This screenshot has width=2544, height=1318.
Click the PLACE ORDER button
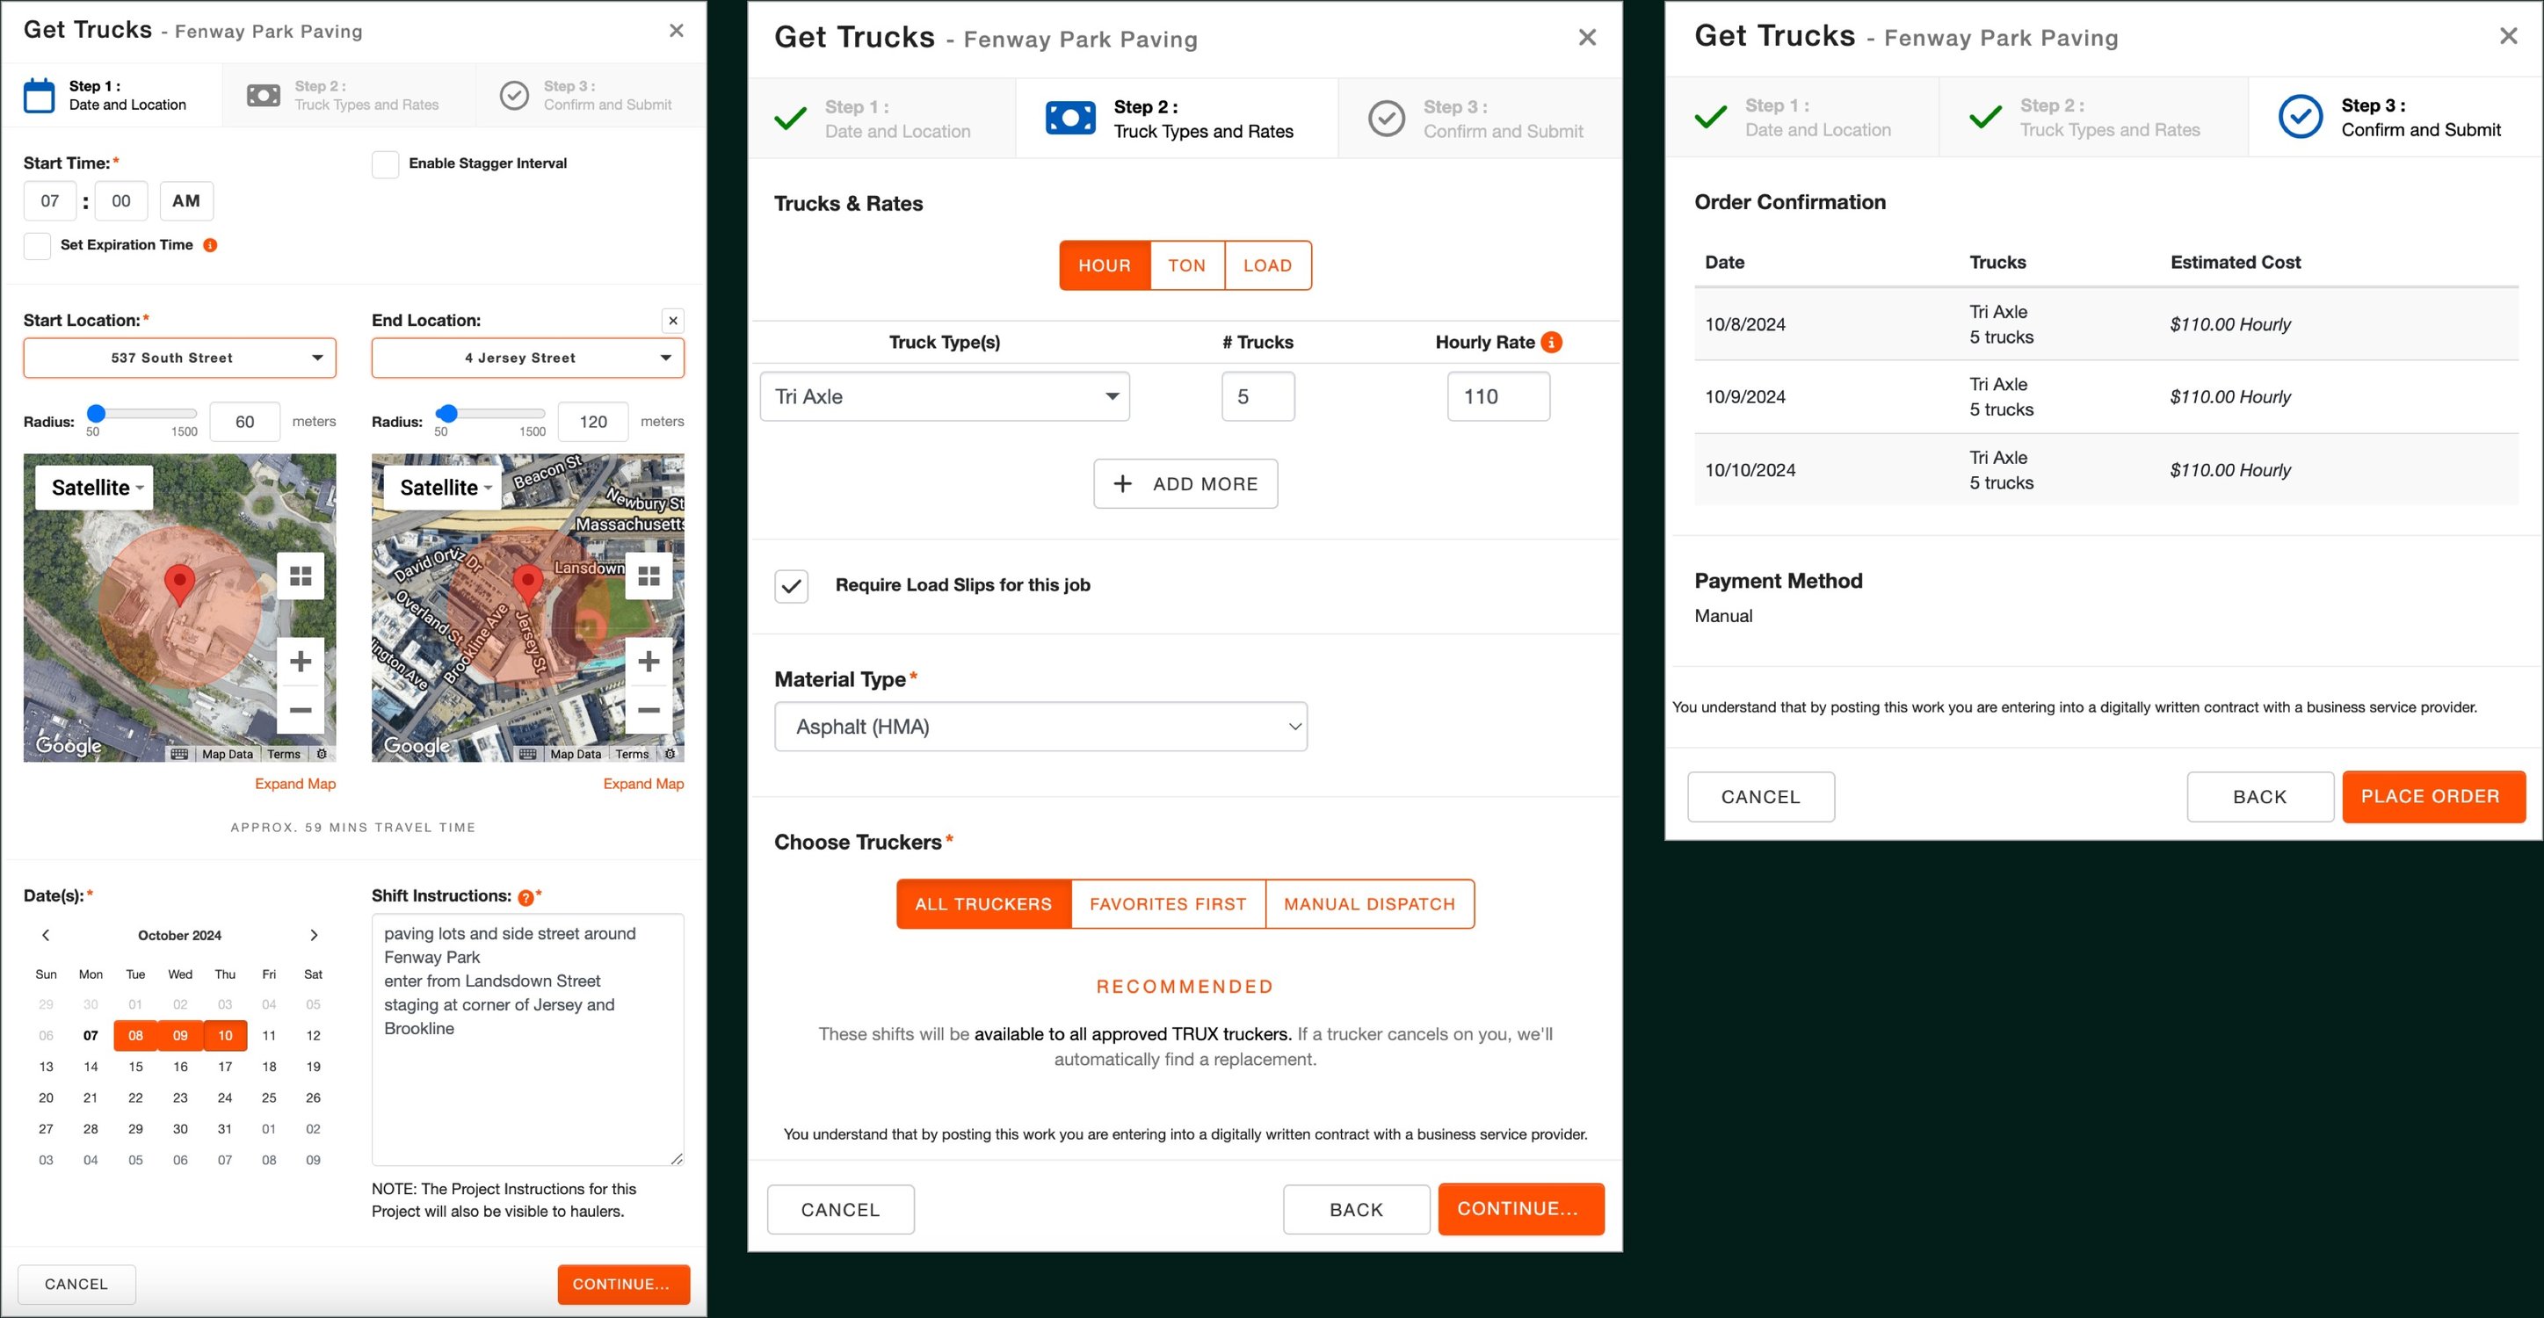(x=2433, y=797)
